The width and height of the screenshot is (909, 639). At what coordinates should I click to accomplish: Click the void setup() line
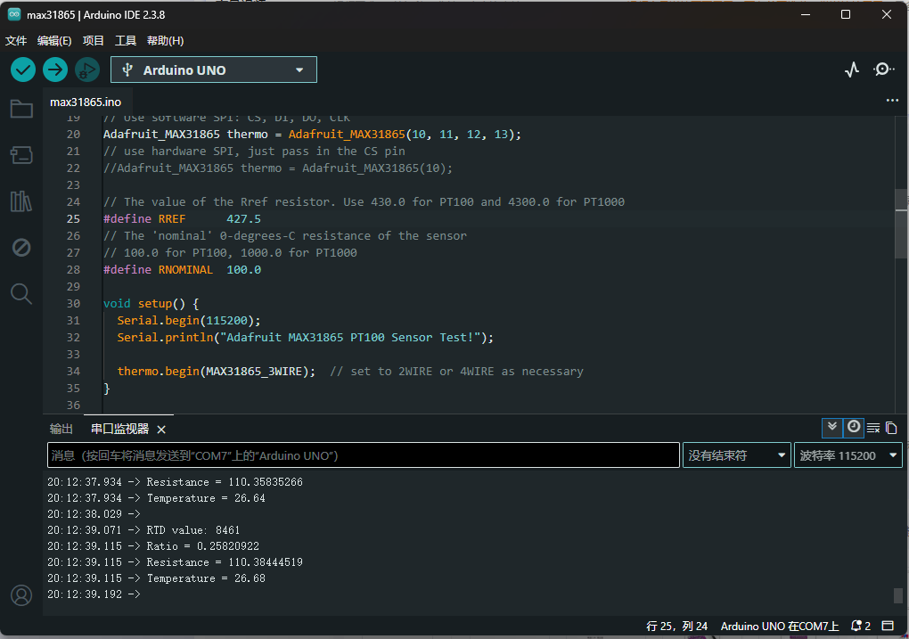(x=151, y=303)
